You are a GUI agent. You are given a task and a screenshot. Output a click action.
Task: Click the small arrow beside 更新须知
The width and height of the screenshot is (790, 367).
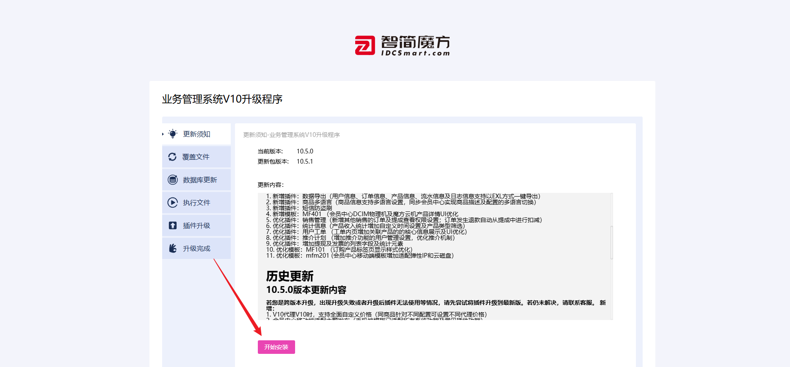click(x=163, y=134)
